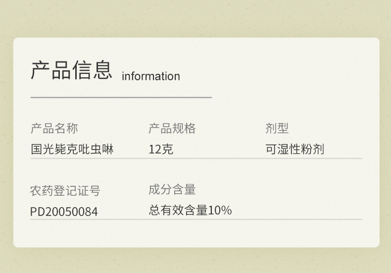Click registration number PD20050084
This screenshot has width=391, height=273.
click(64, 212)
